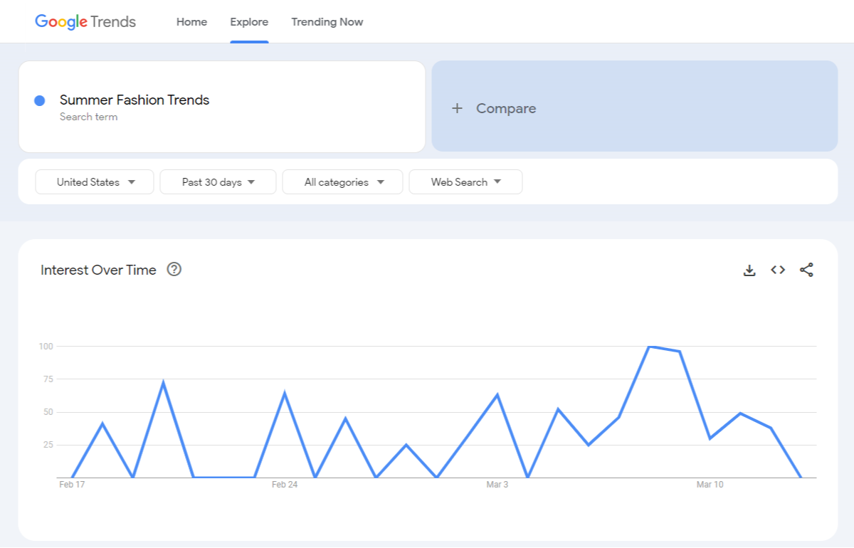The height and width of the screenshot is (548, 854).
Task: Switch to the Explore tab
Action: point(249,22)
